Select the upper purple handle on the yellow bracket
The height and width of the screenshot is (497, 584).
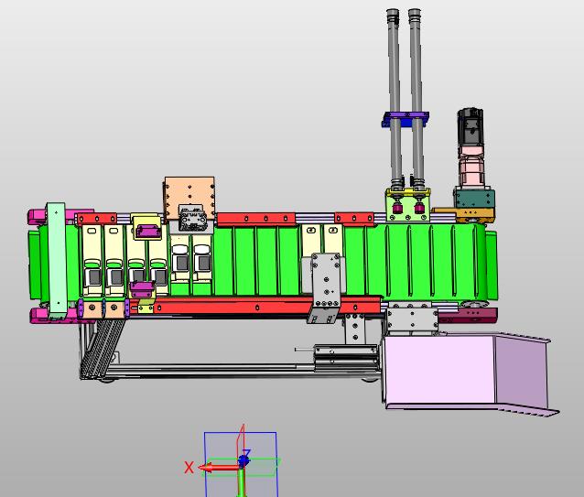148,231
